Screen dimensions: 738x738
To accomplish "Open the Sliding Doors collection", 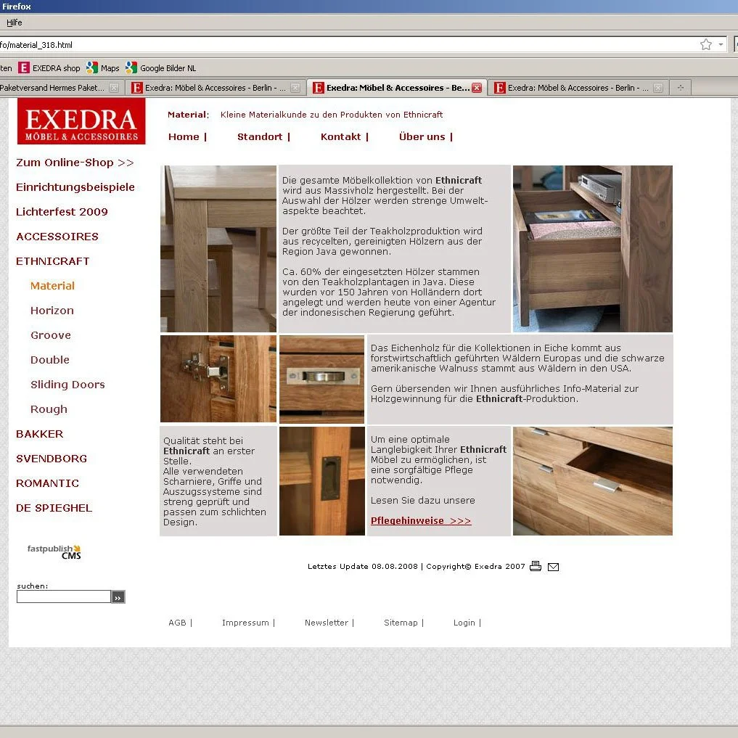I will pyautogui.click(x=67, y=385).
